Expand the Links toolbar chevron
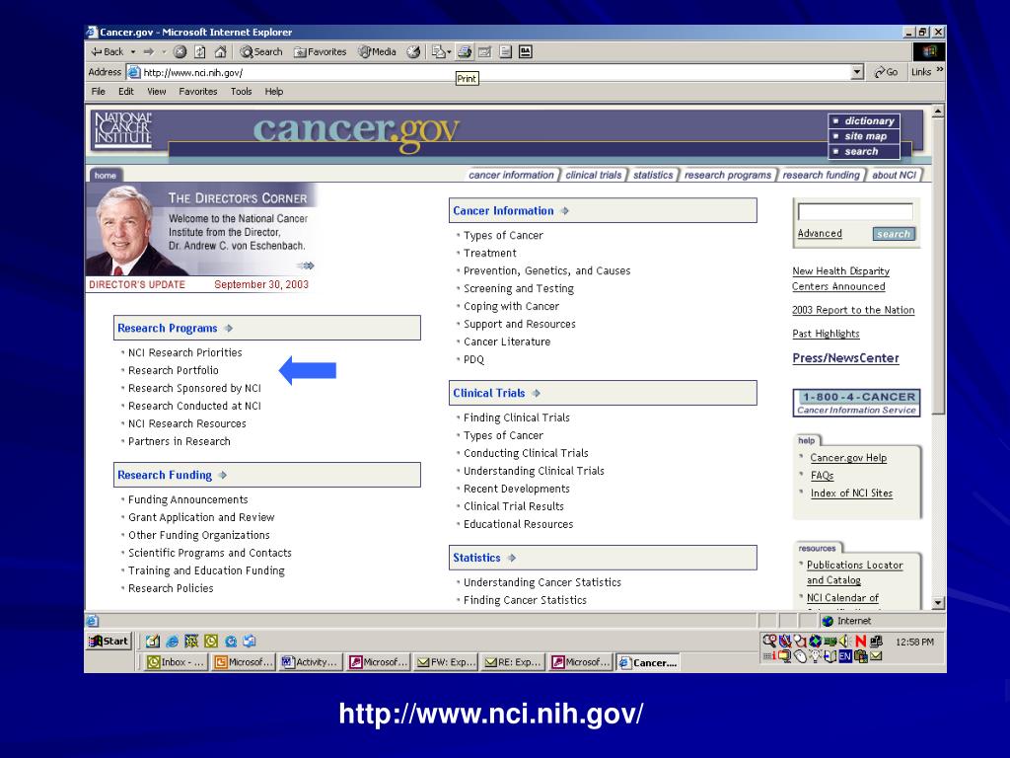Image resolution: width=1010 pixels, height=758 pixels. pos(940,70)
